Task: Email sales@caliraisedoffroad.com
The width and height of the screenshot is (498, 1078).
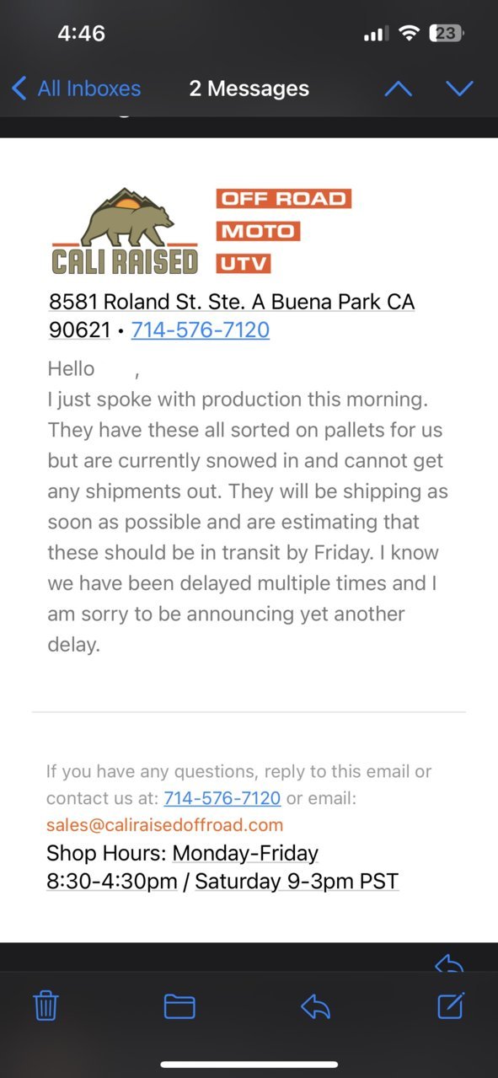Action: click(164, 824)
